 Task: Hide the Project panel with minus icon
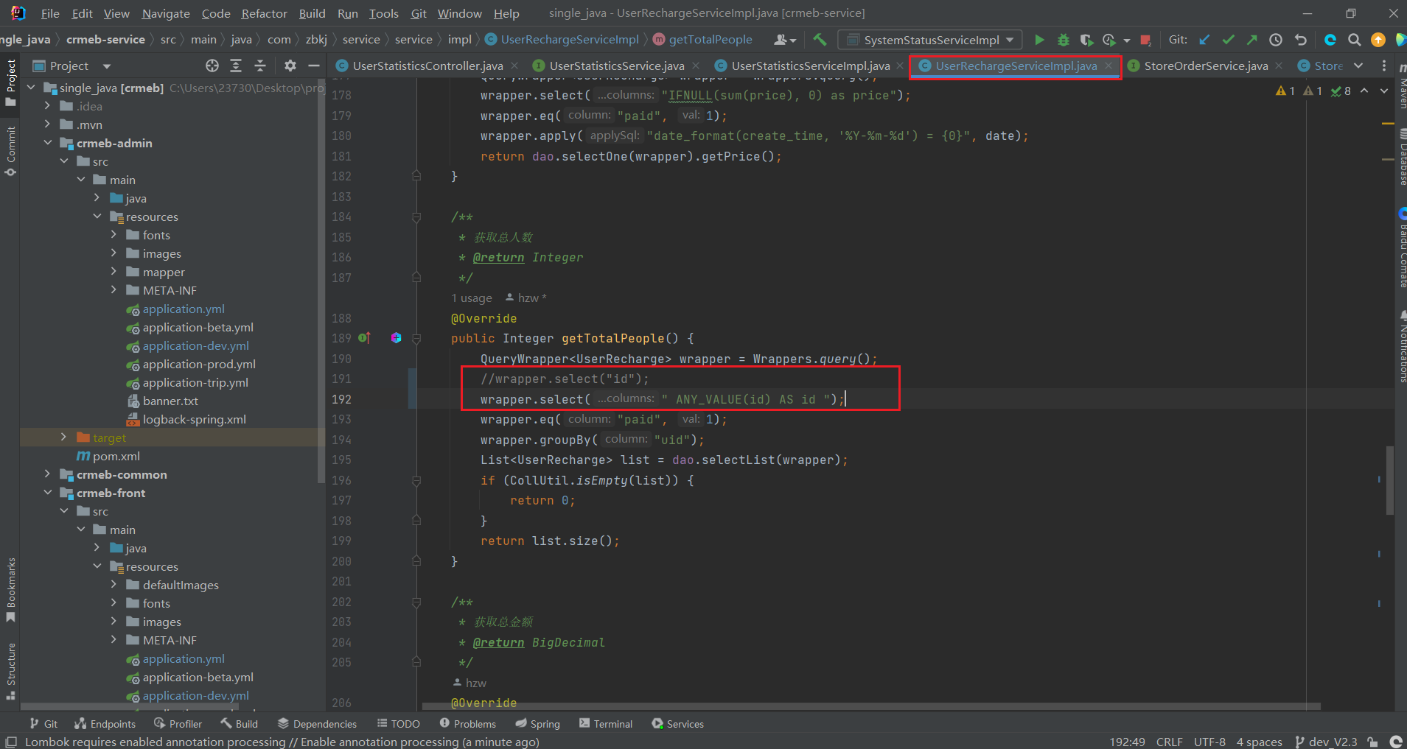pos(314,66)
